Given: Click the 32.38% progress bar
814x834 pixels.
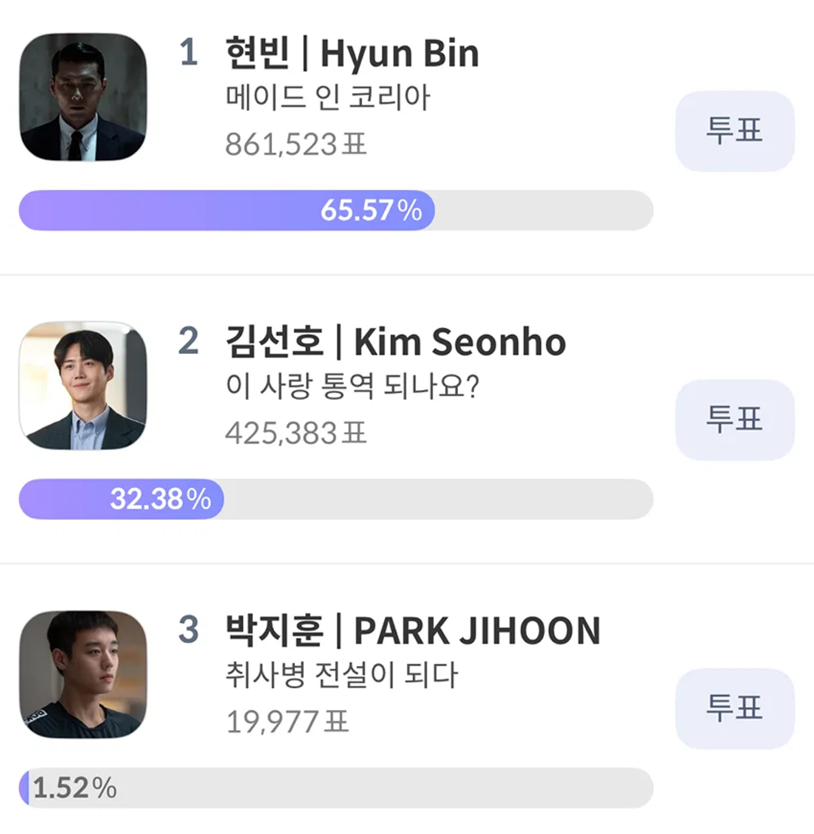Looking at the screenshot, I should point(336,499).
